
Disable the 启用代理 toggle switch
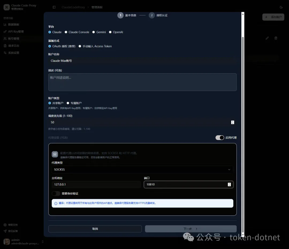(x=220, y=138)
